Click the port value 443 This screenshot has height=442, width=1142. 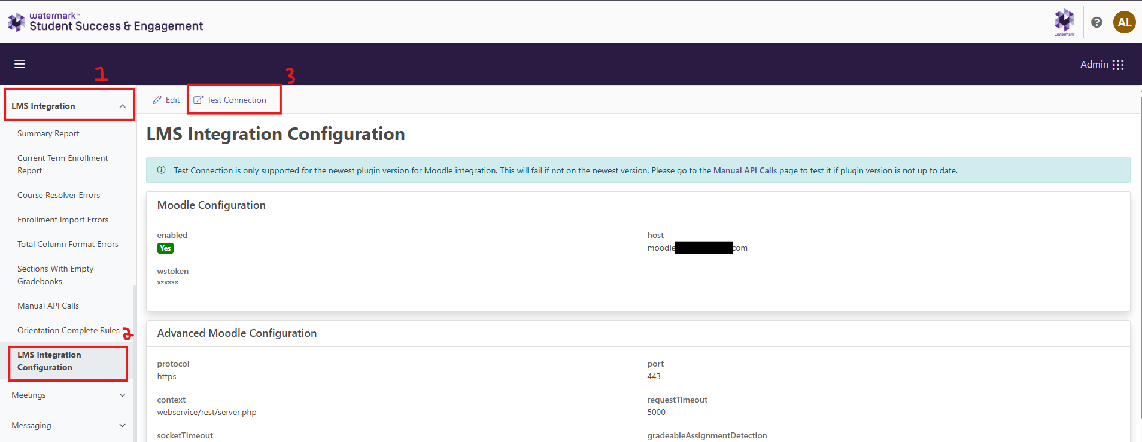[x=654, y=376]
